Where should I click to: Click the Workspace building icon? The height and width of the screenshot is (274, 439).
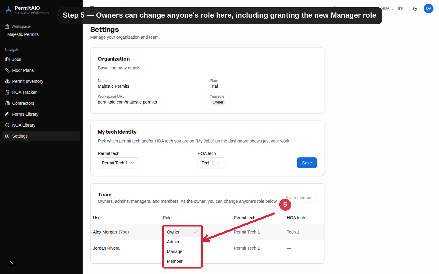point(7,26)
